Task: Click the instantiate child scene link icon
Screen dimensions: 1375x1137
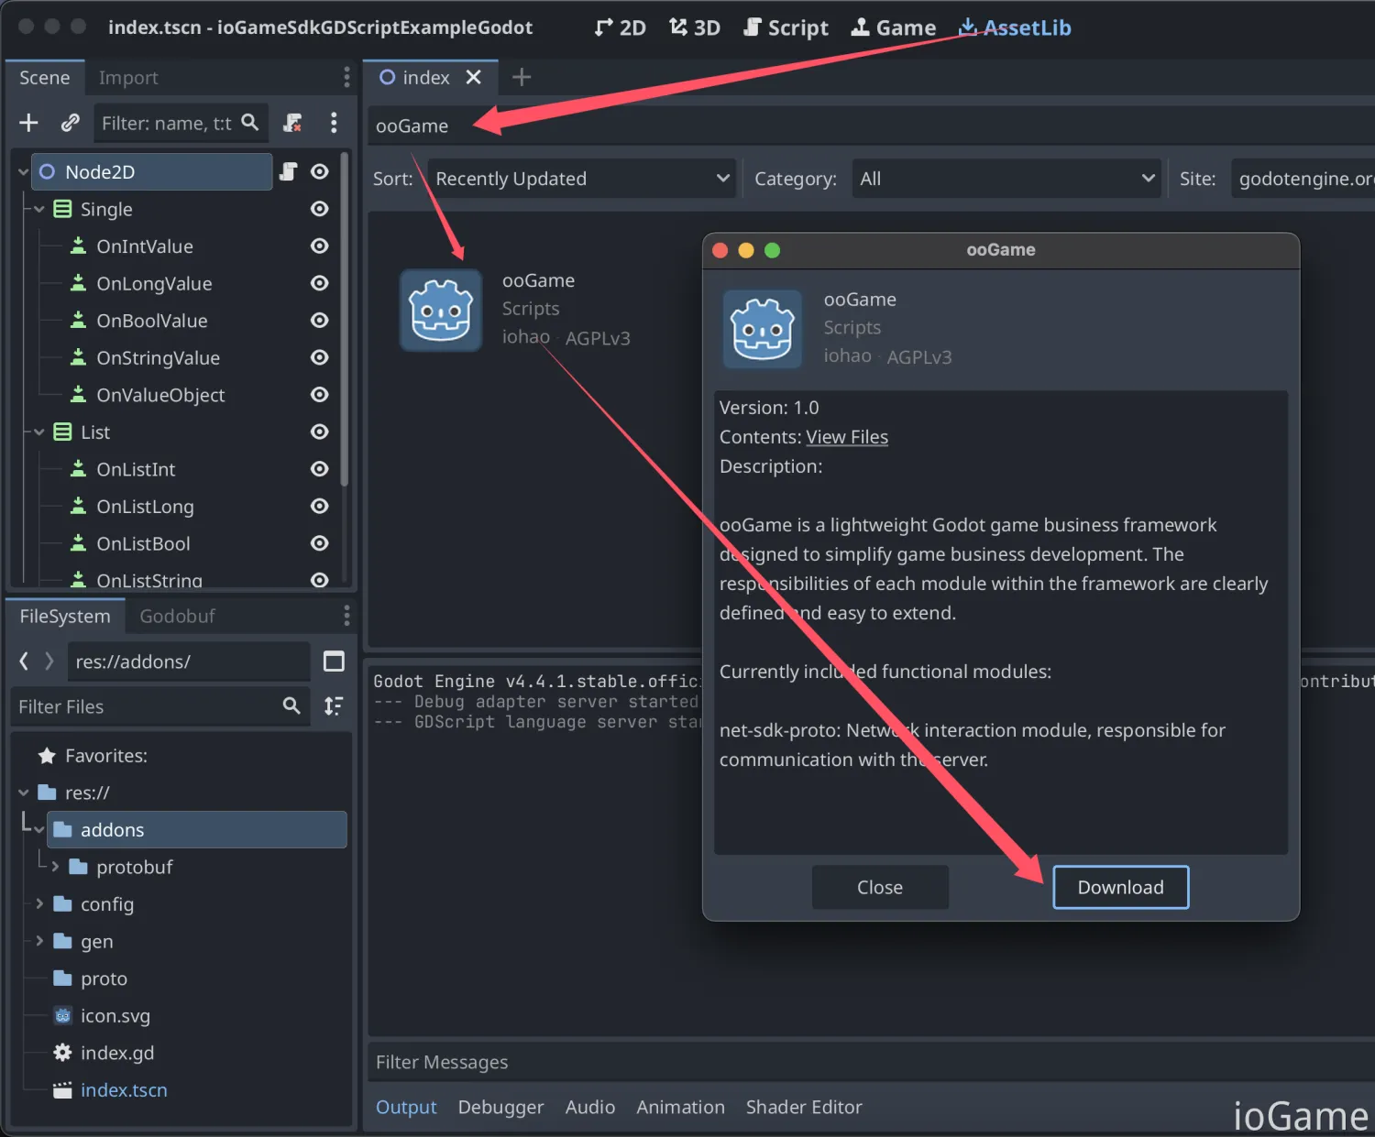Action: coord(70,123)
